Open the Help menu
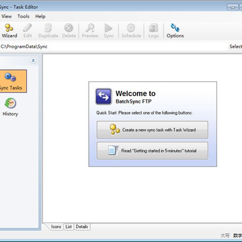The width and height of the screenshot is (242, 242). [x=40, y=16]
